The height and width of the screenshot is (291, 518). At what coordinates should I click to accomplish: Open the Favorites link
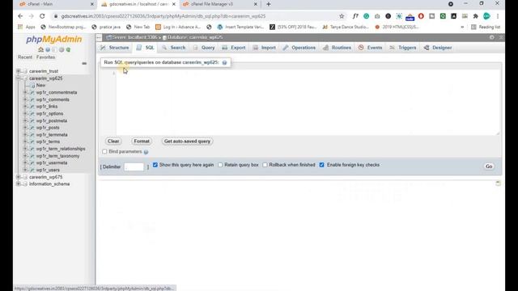(x=46, y=57)
